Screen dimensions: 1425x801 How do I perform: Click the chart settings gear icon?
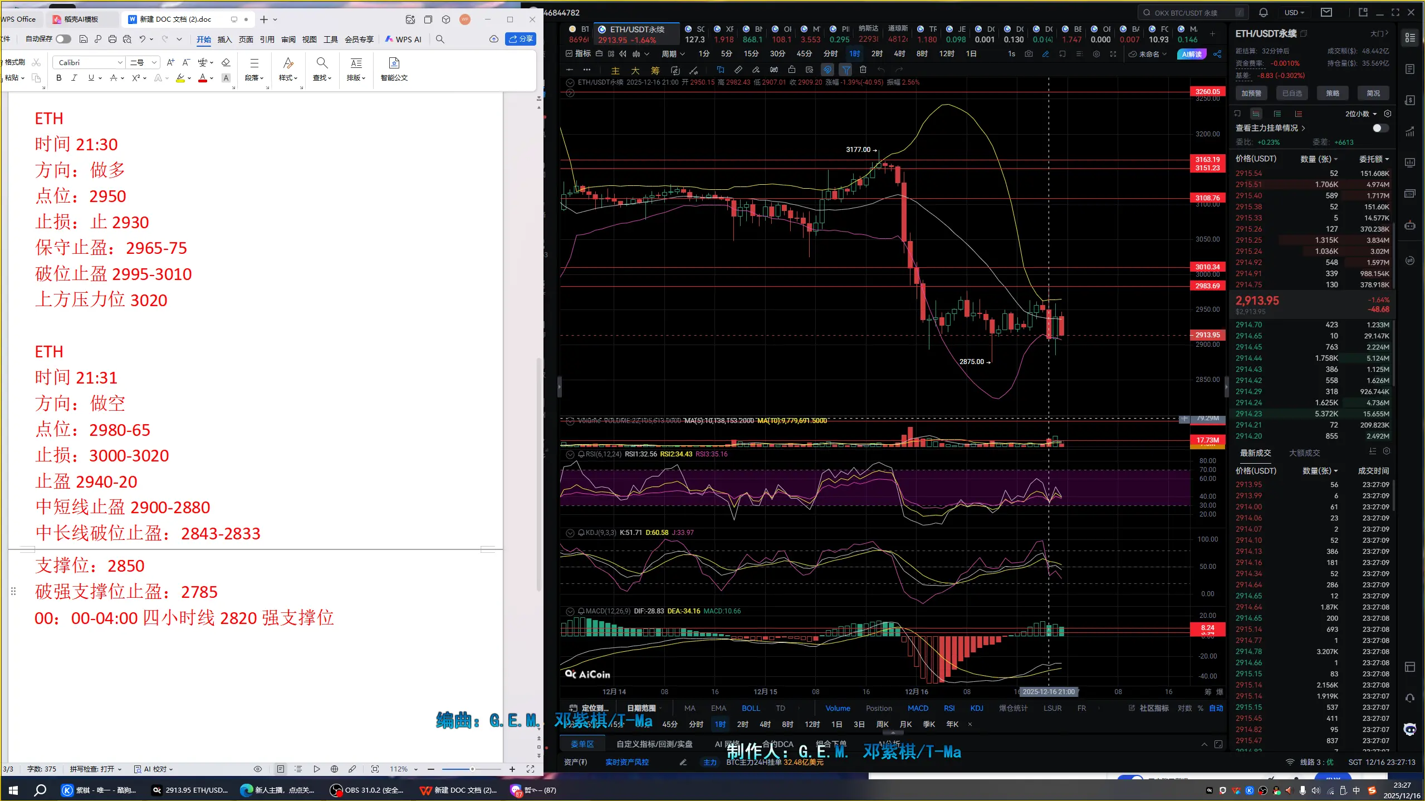coord(1096,54)
